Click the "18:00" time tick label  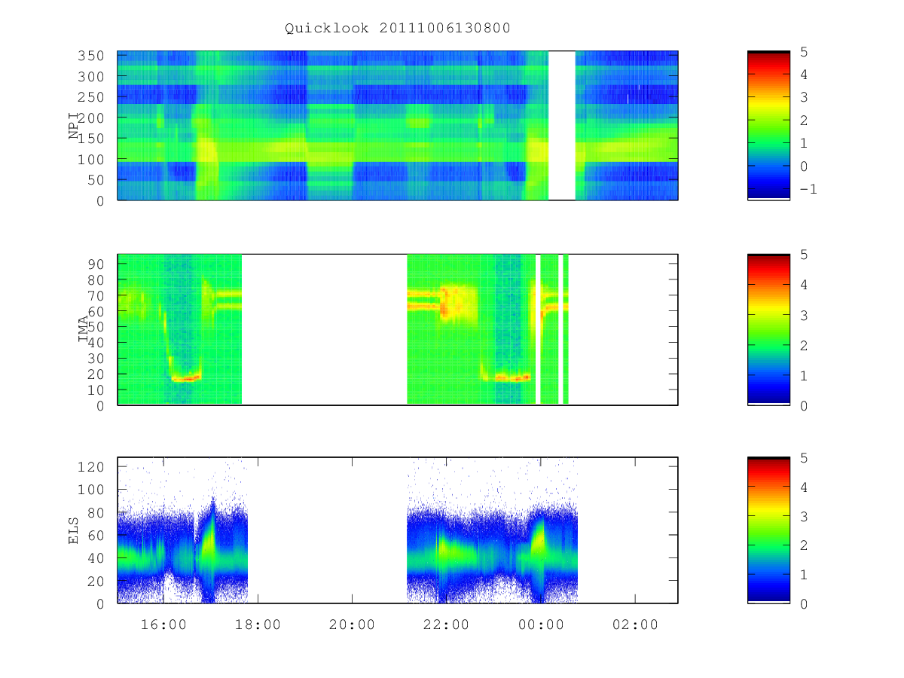point(258,625)
